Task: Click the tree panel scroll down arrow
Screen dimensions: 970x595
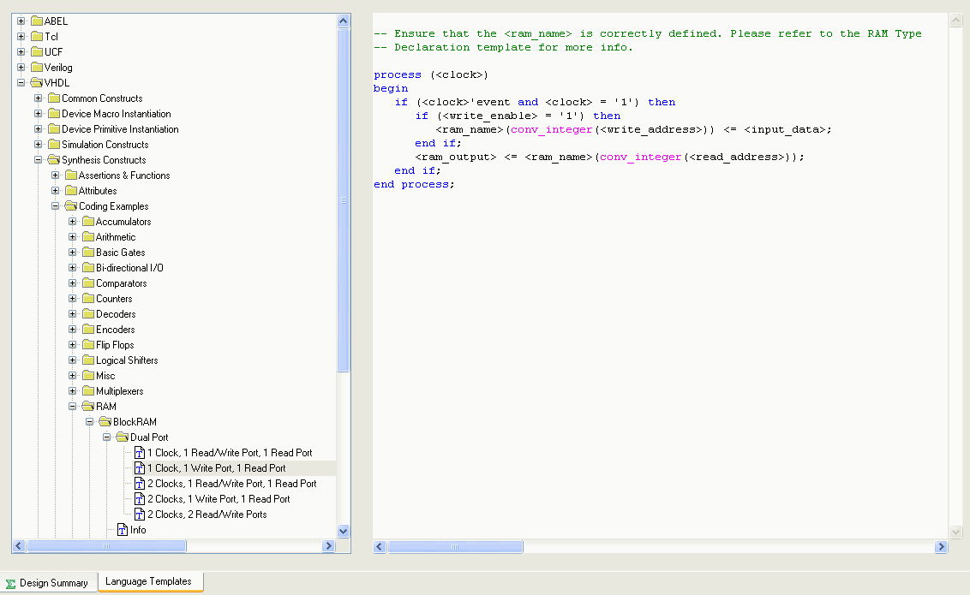Action: [344, 532]
